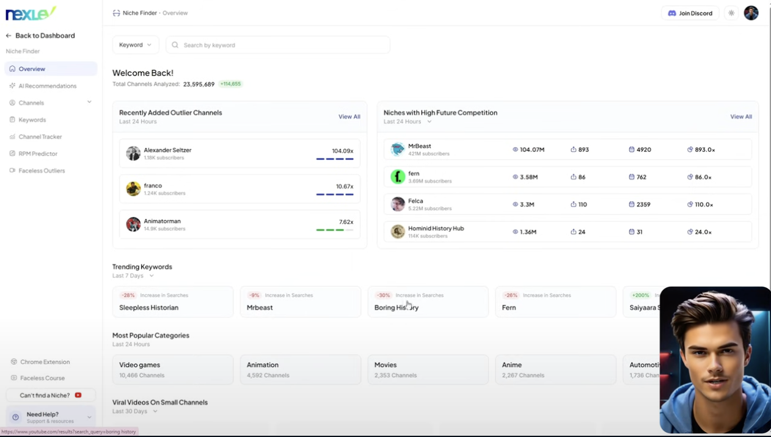Screen dimensions: 771x437
Task: Click the user profile avatar
Action: tap(751, 13)
